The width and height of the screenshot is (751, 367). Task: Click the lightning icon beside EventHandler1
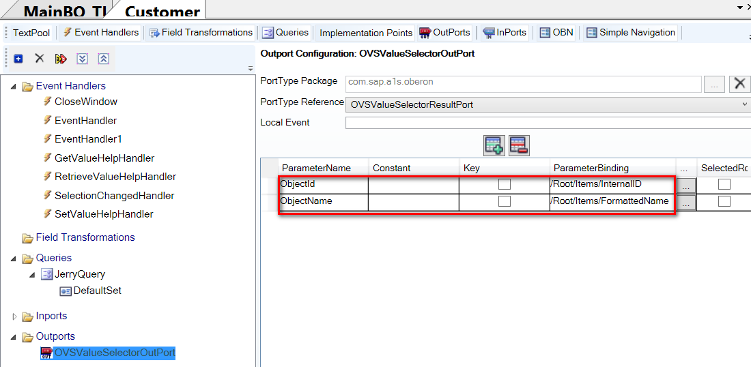click(47, 138)
